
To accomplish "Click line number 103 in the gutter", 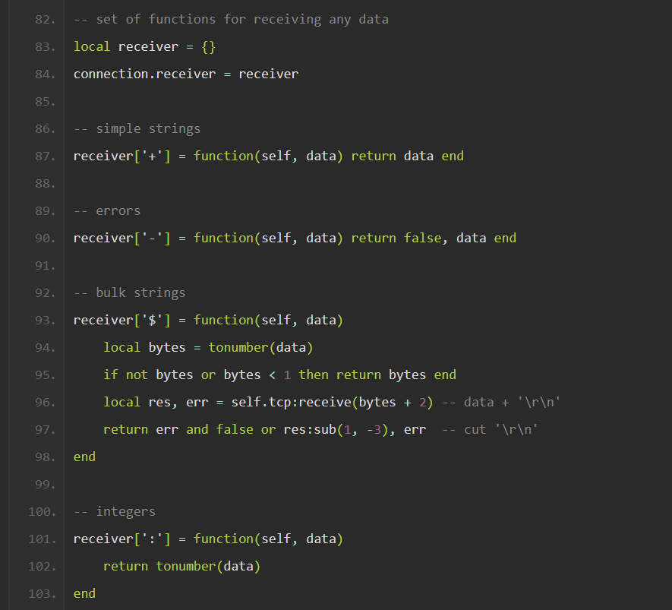I will click(43, 593).
